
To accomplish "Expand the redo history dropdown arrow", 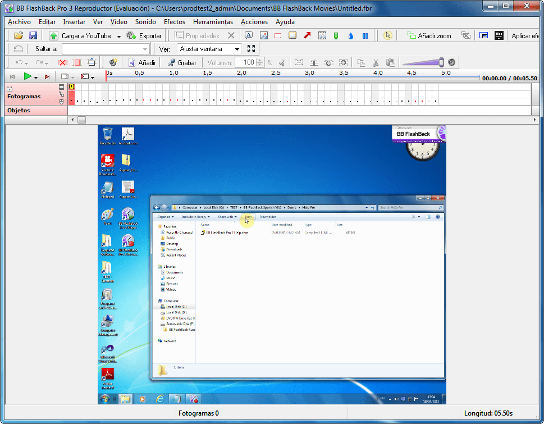I will (x=47, y=63).
